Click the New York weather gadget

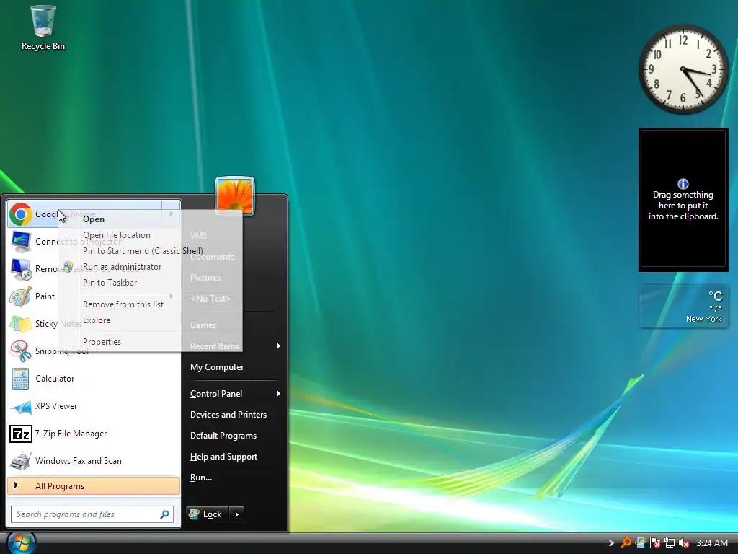[x=683, y=306]
